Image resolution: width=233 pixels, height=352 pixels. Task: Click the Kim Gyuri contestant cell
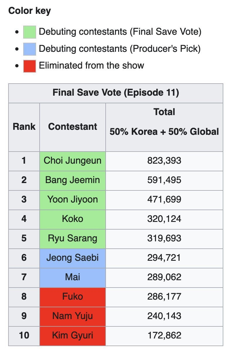(72, 335)
